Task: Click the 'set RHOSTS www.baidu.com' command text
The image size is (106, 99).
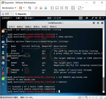Action: click(73, 77)
